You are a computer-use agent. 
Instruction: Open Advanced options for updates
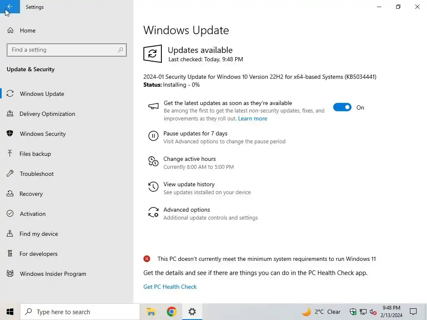(x=203, y=214)
